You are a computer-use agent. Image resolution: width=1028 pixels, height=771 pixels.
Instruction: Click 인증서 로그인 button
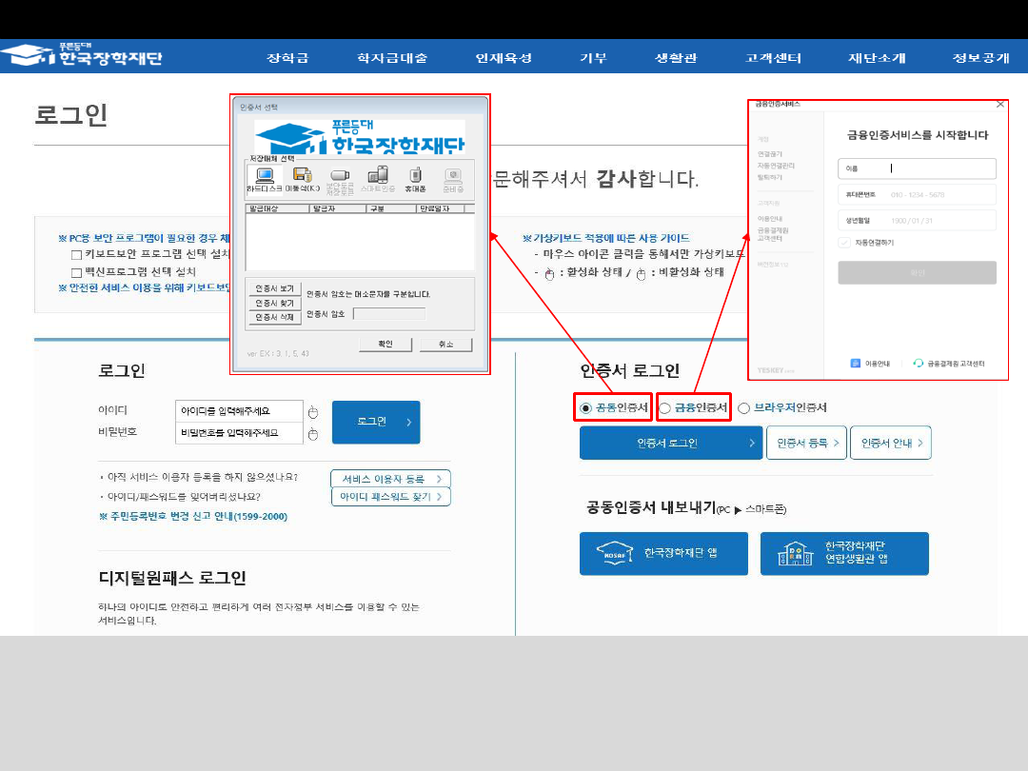[671, 444]
